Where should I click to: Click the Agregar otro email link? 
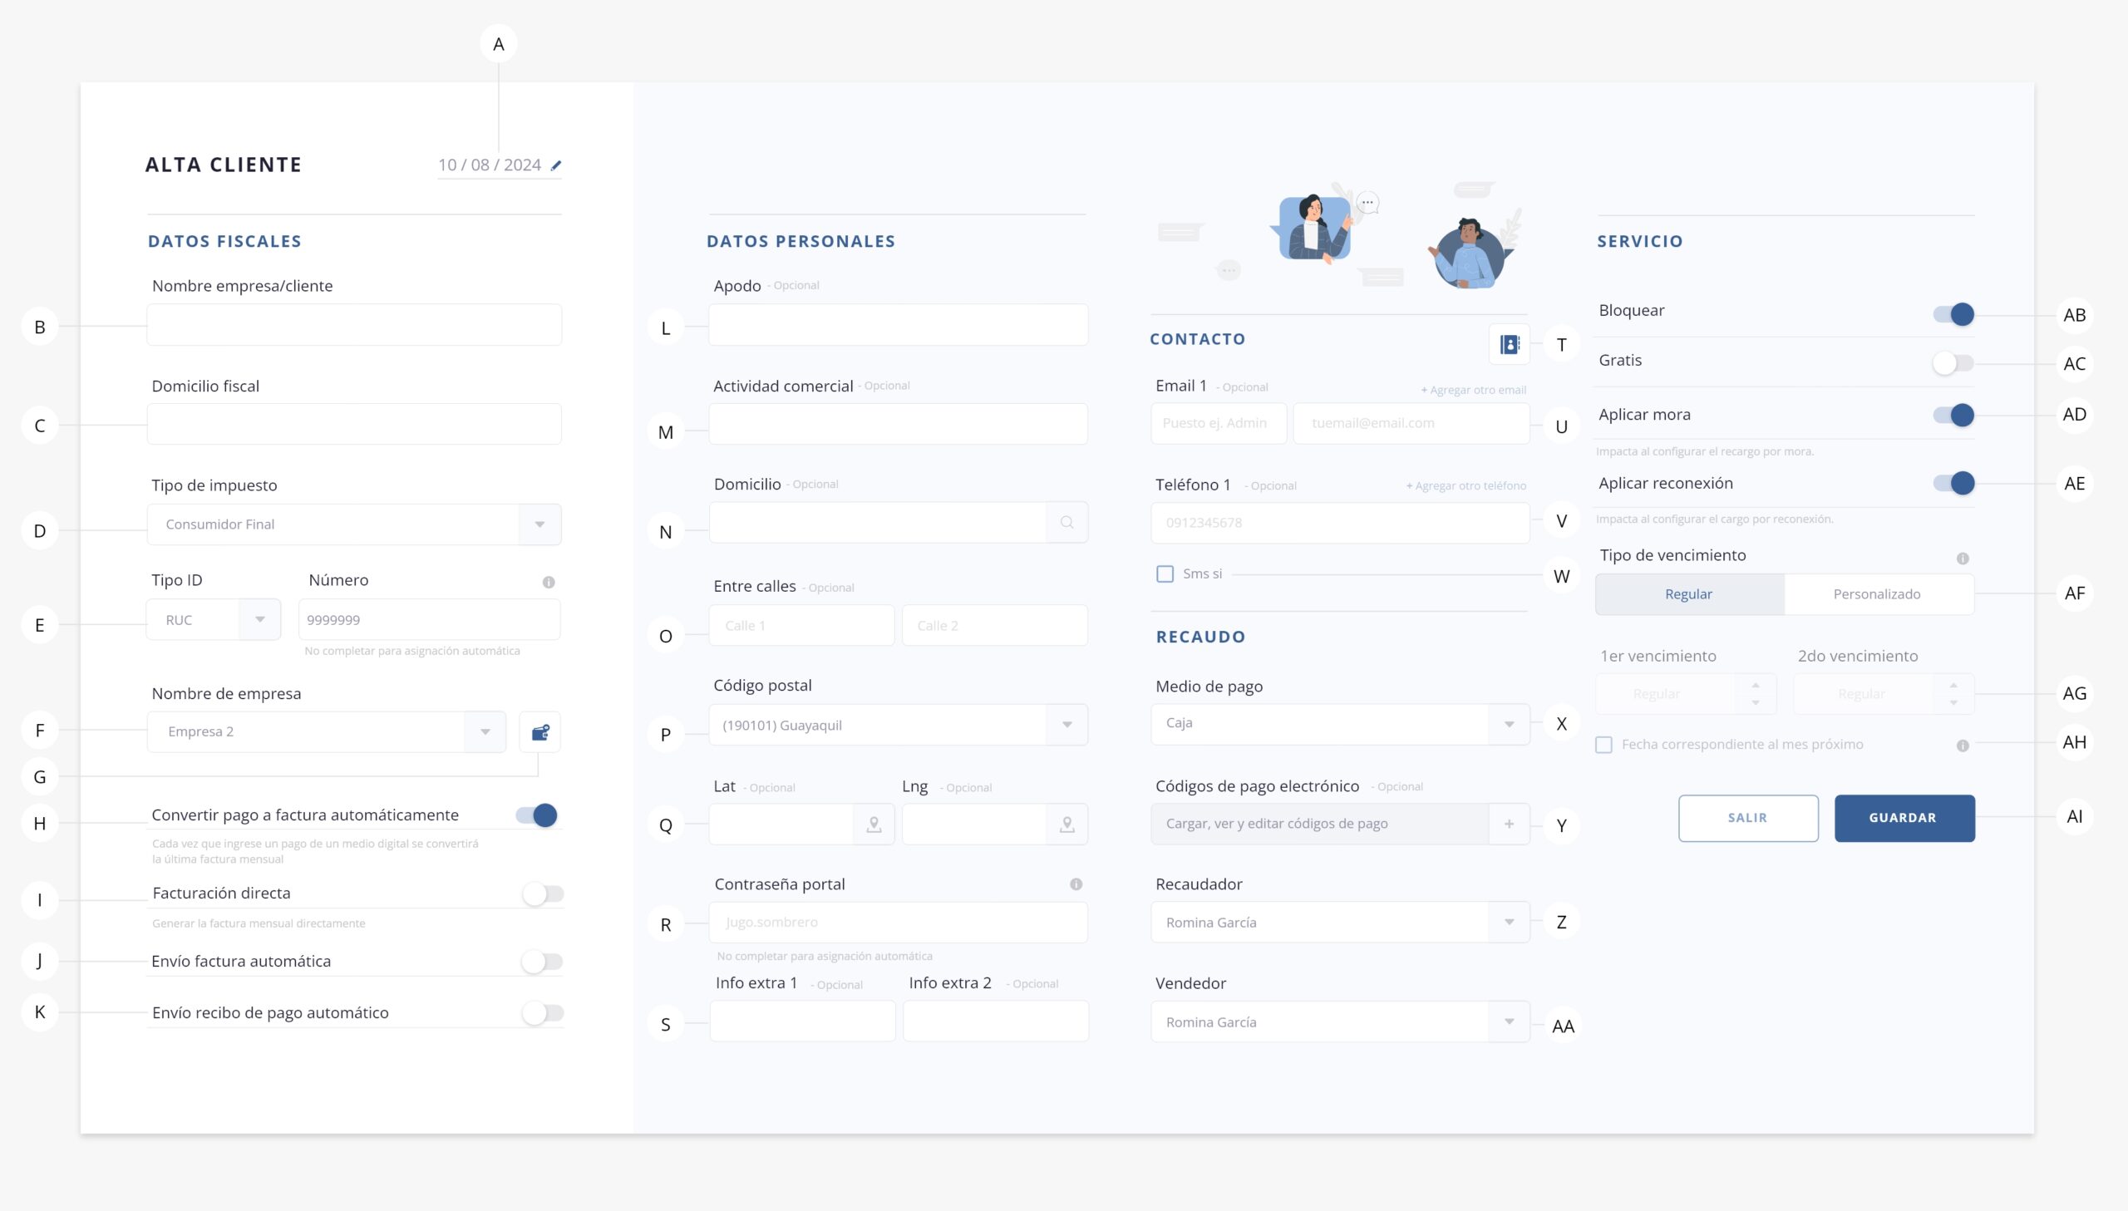tap(1473, 390)
